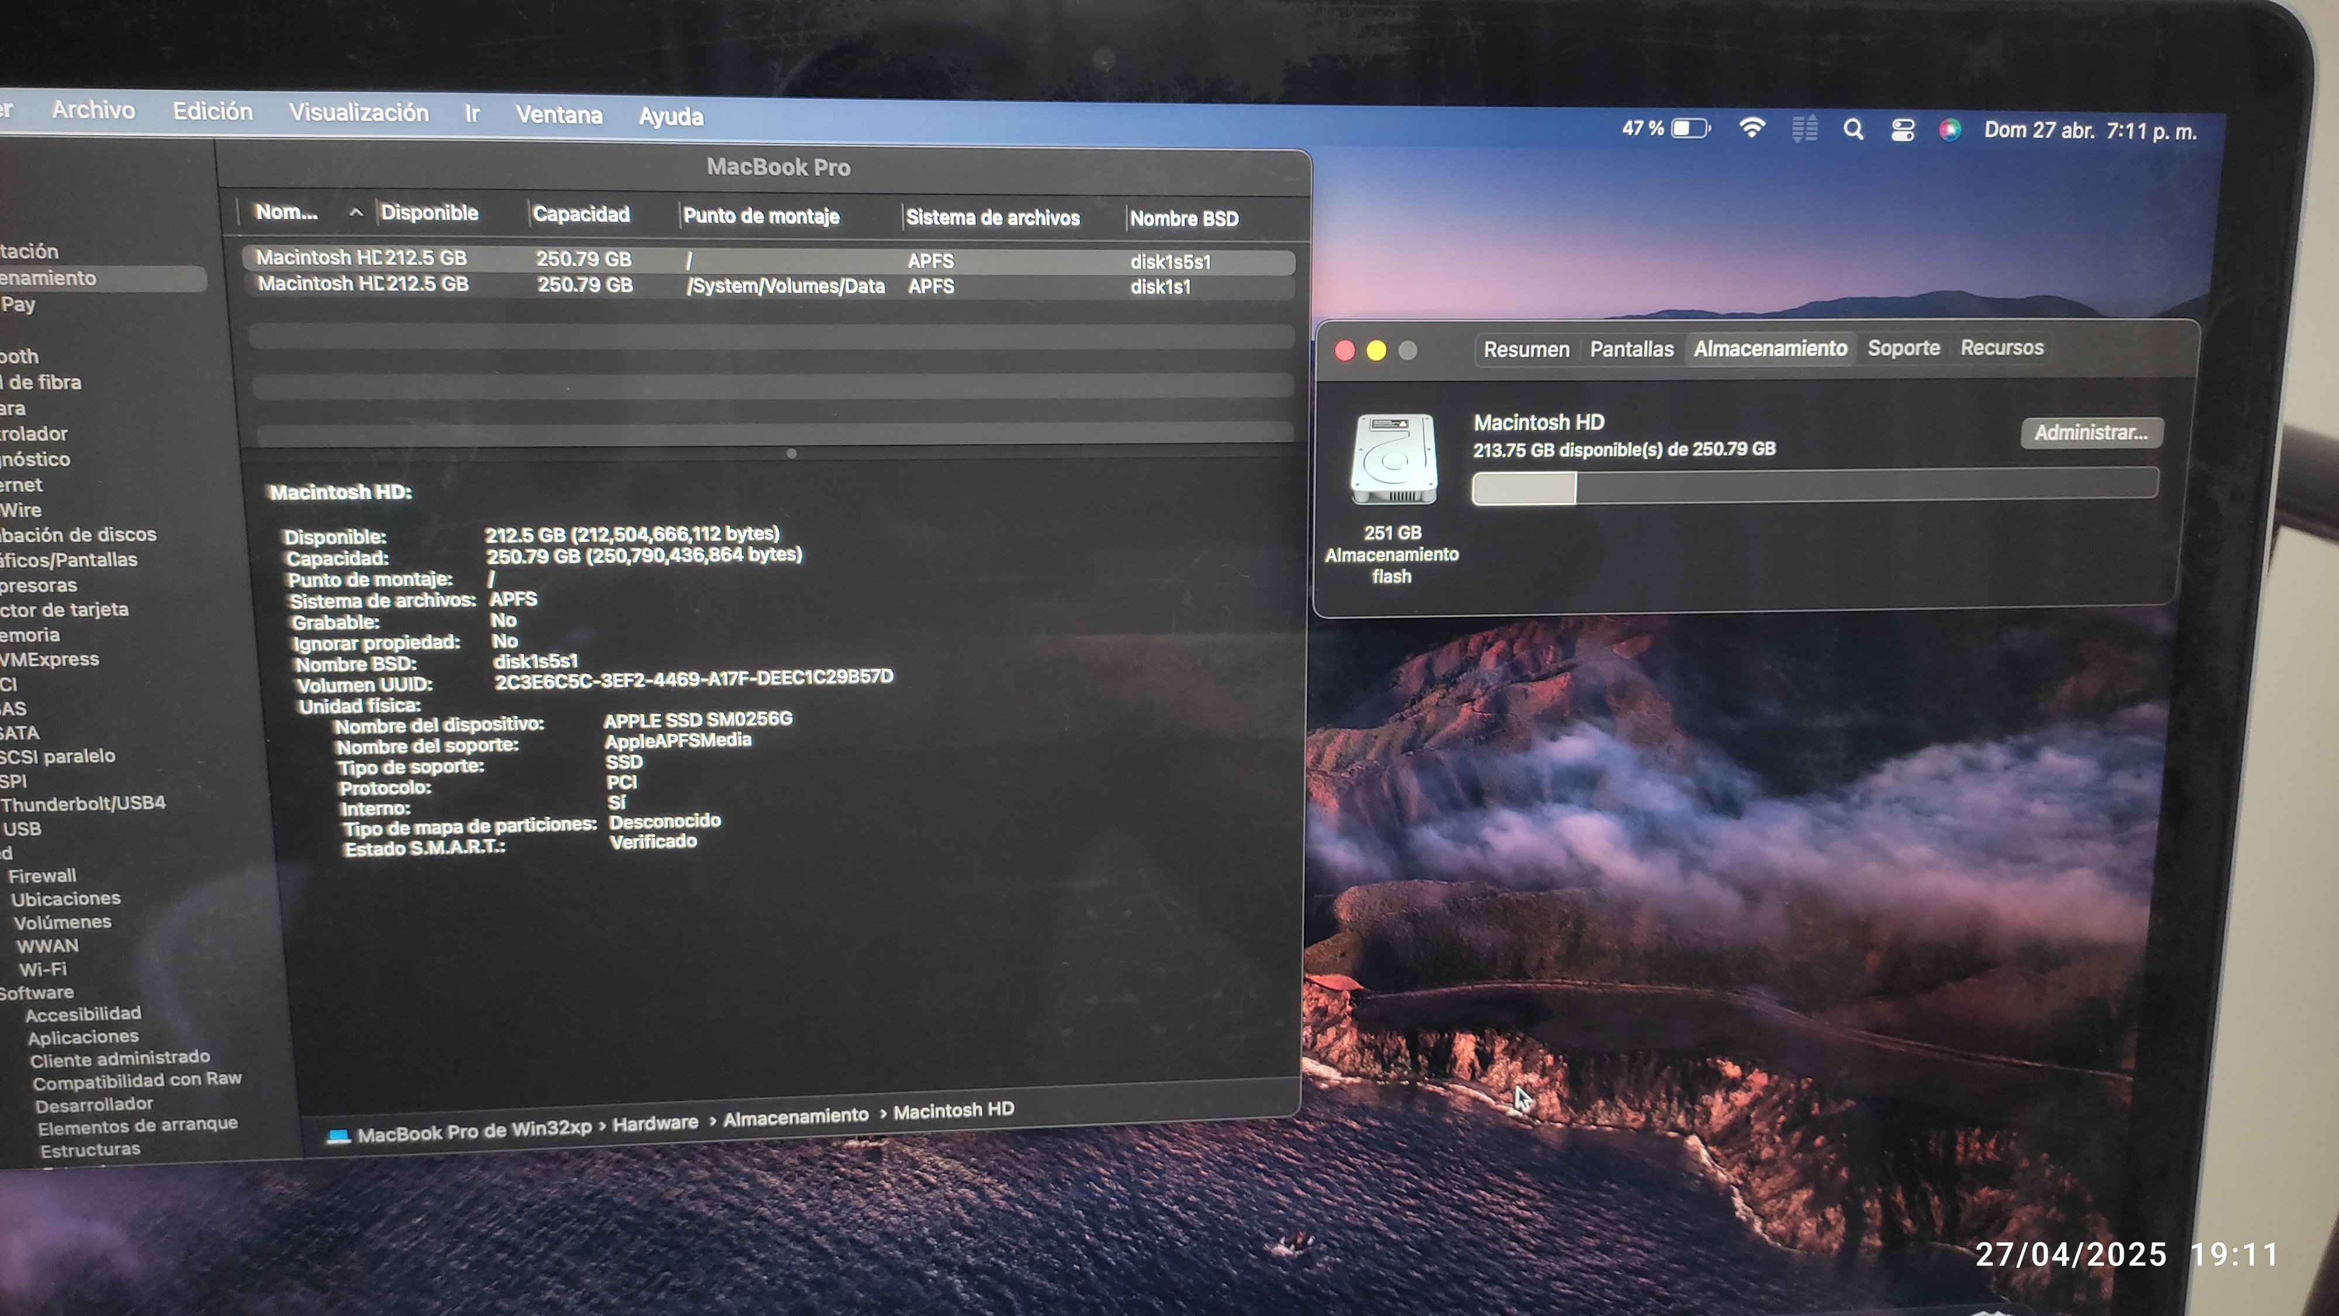This screenshot has height=1316, width=2339.
Task: Click 213.75 GB disponible(s) storage text
Action: point(1623,450)
